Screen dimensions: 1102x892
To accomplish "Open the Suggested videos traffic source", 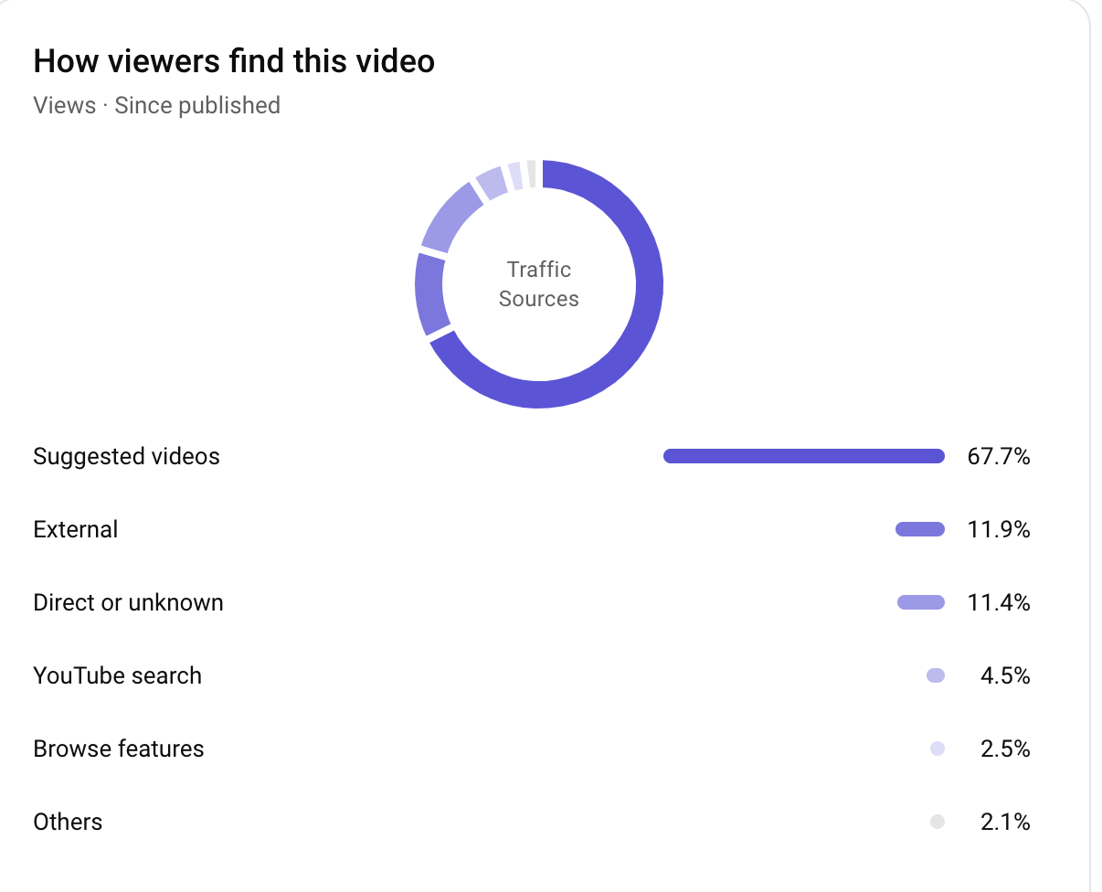I will 126,456.
